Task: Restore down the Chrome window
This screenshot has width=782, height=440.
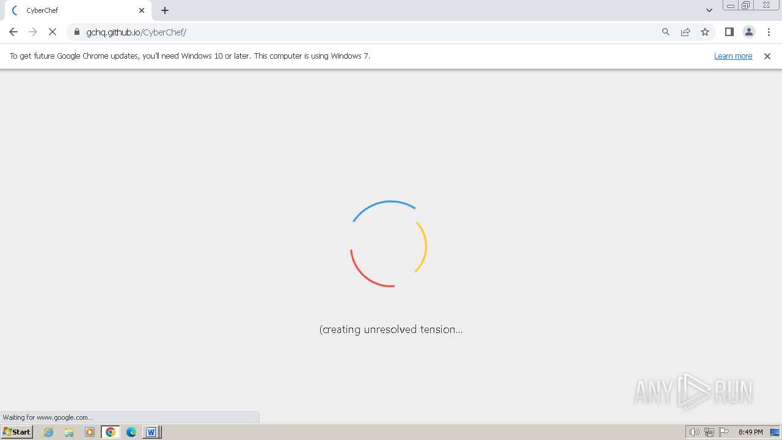Action: pyautogui.click(x=746, y=5)
